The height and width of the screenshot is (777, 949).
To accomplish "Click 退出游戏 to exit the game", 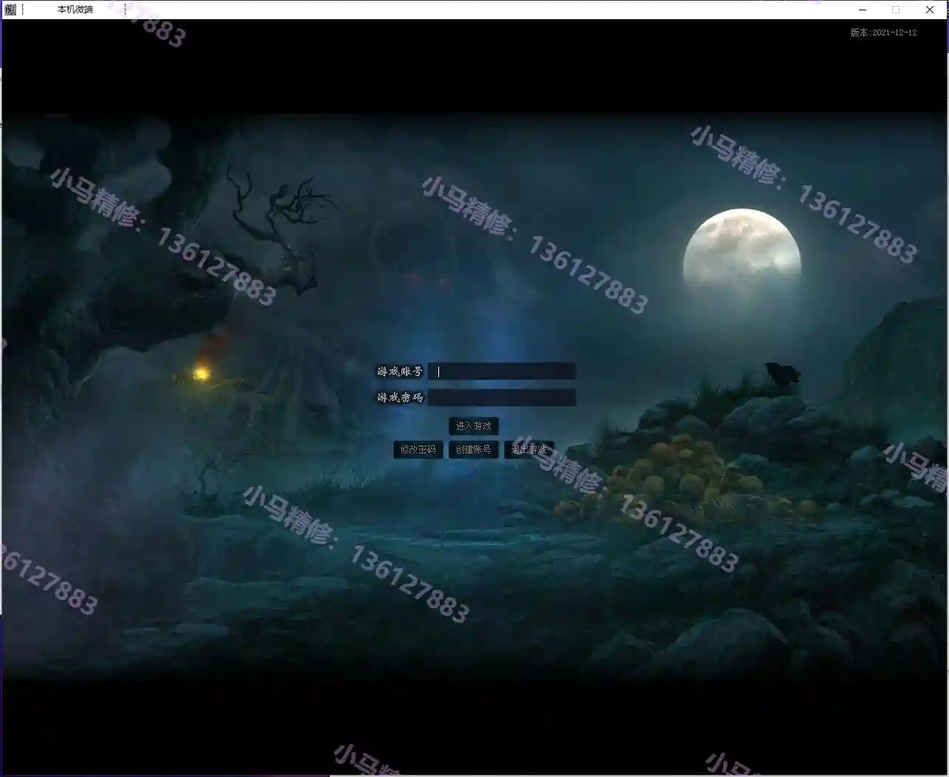I will click(528, 449).
